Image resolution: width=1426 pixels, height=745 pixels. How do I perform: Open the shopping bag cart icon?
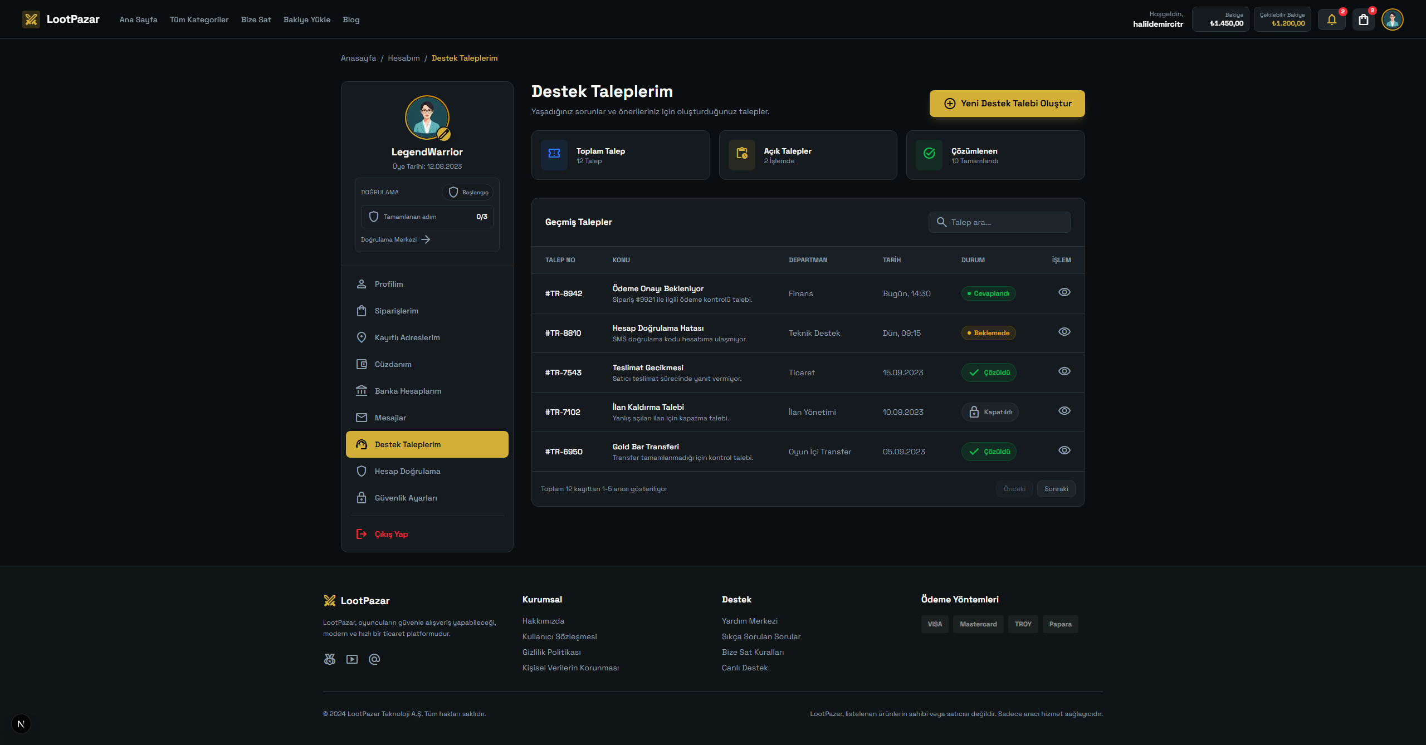1363,19
